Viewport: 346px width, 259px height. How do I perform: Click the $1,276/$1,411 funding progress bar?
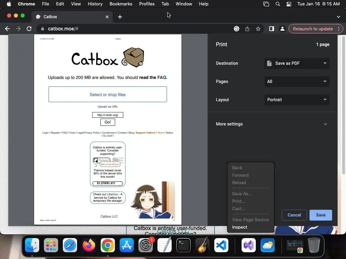[x=108, y=183]
